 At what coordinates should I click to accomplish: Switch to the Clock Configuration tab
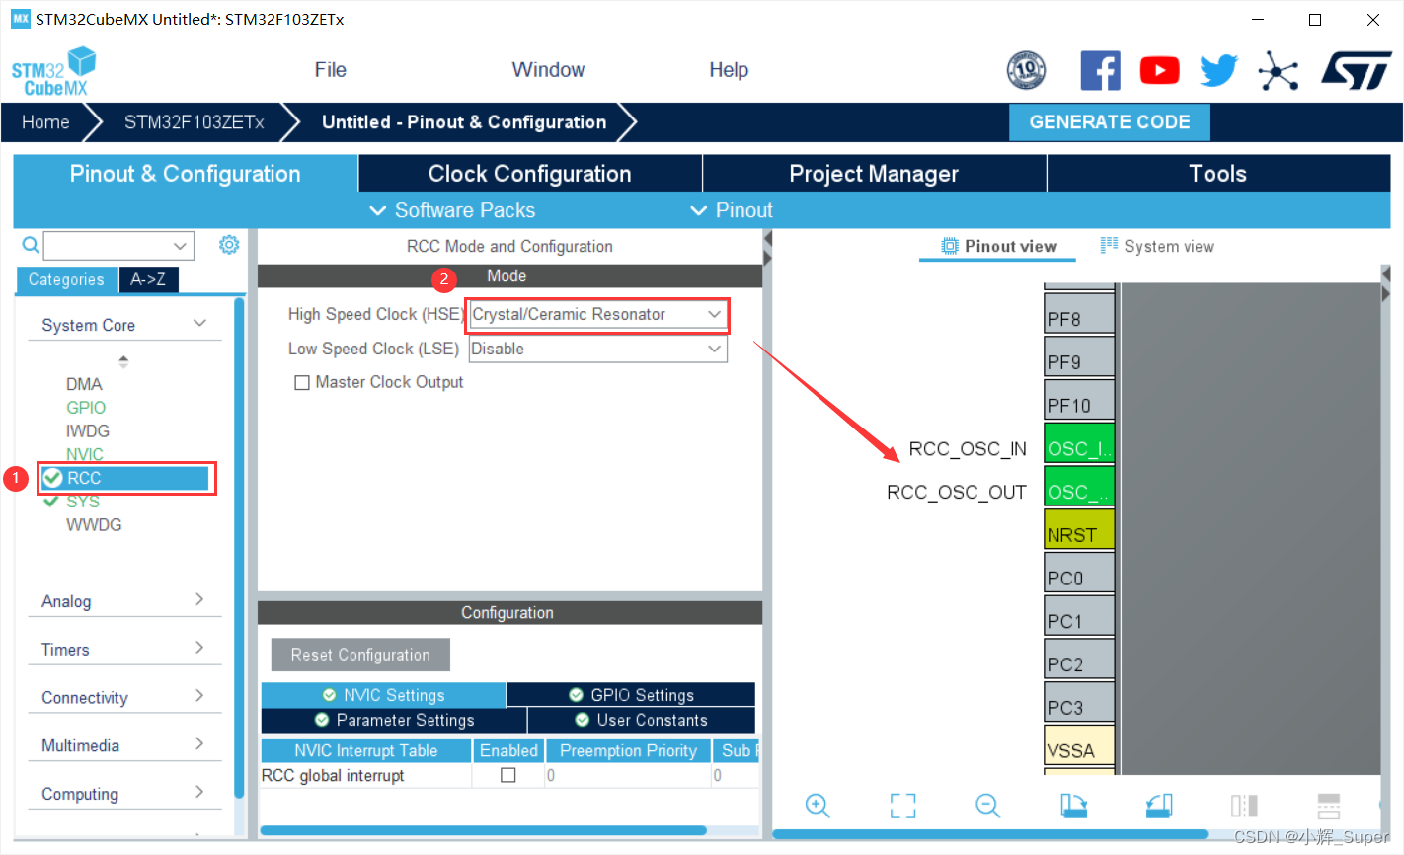pyautogui.click(x=529, y=174)
